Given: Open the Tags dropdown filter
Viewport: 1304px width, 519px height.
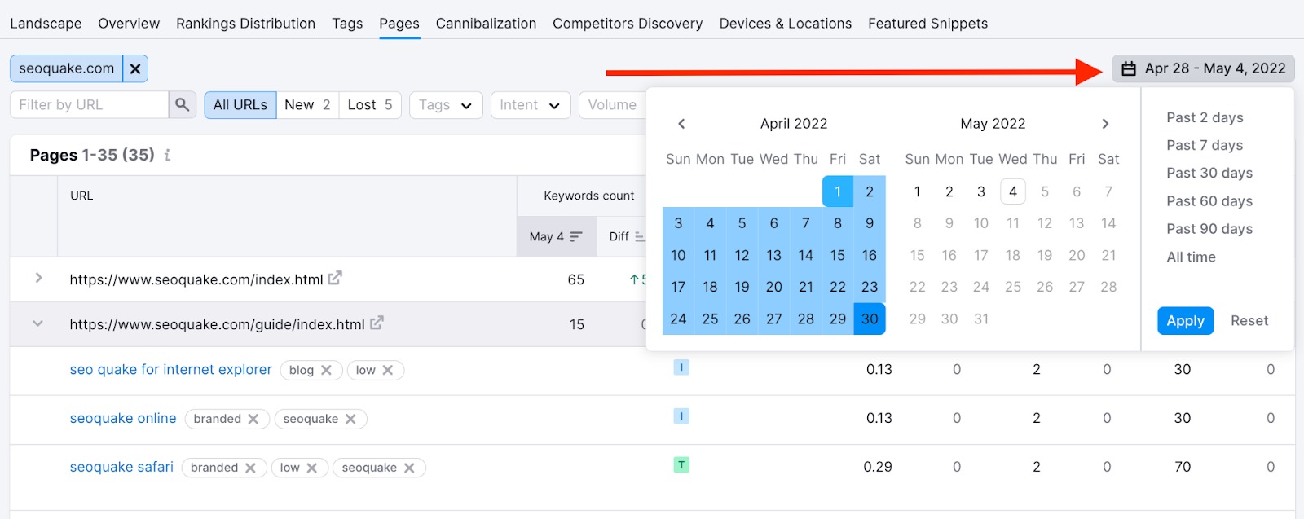Looking at the screenshot, I should [x=445, y=105].
